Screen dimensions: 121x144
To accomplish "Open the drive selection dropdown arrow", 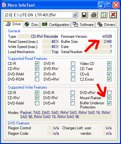I will (x=75, y=15).
